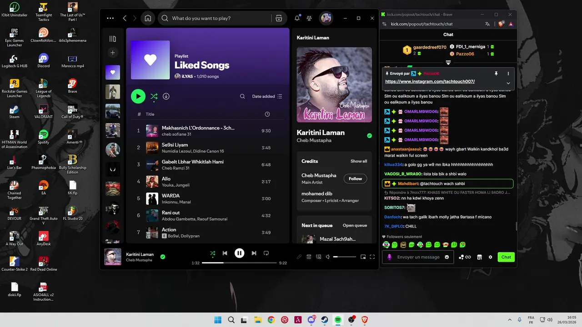
Task: Open Connect to a device icon
Action: click(318, 257)
